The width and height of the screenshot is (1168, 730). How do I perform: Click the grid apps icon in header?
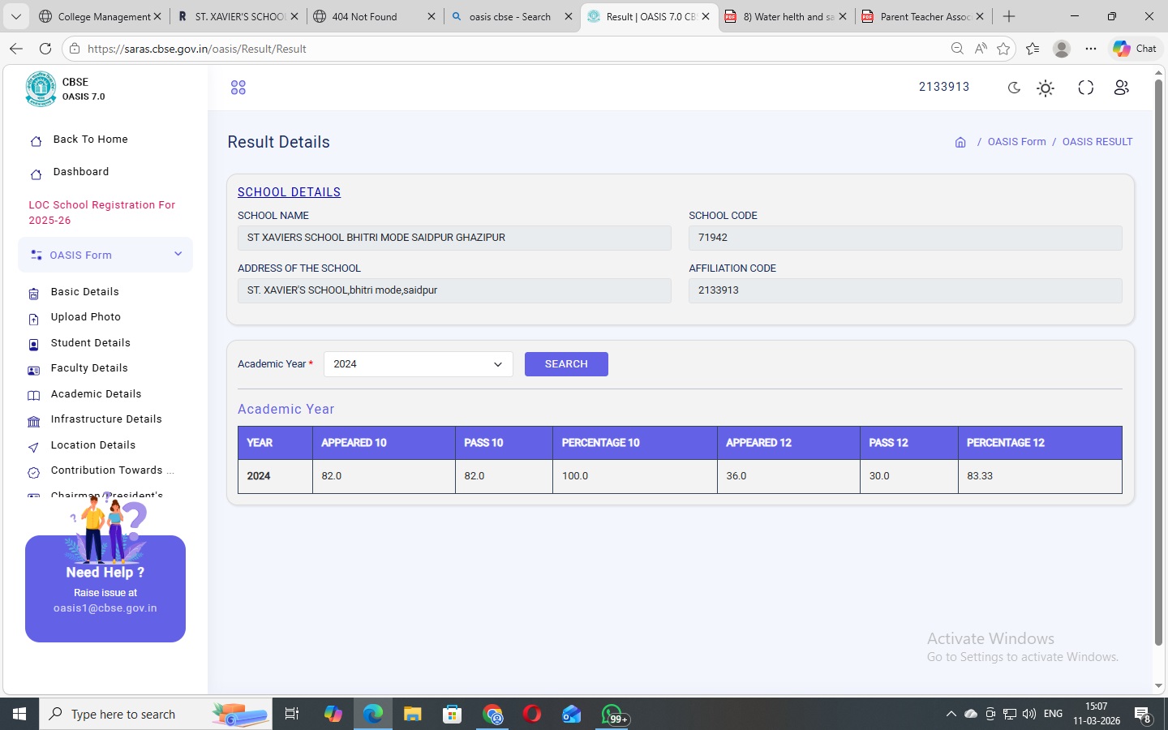[x=238, y=88]
